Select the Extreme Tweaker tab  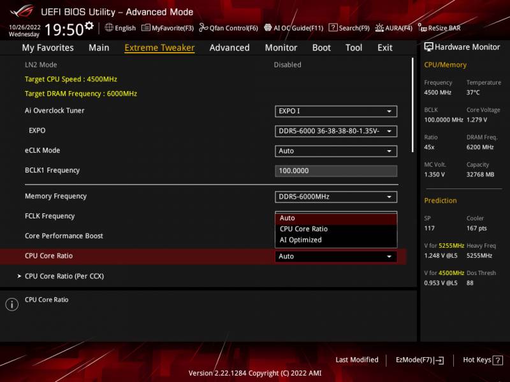(159, 48)
